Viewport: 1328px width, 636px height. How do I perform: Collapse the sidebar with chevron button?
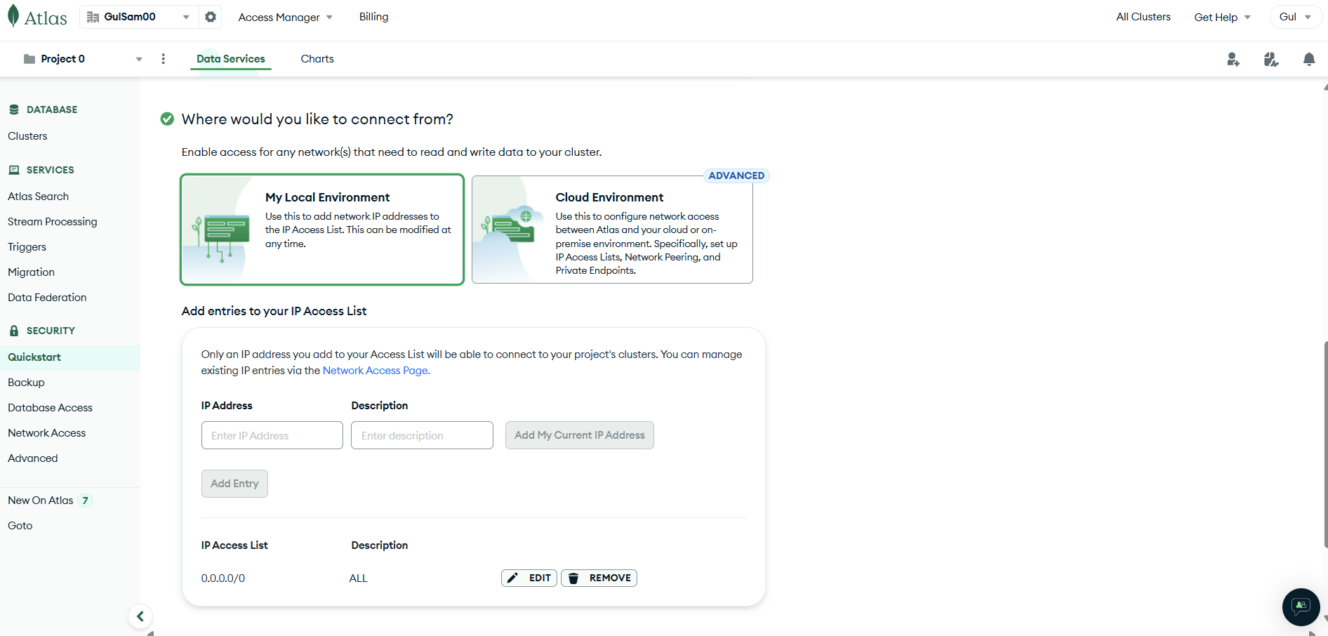pos(140,616)
